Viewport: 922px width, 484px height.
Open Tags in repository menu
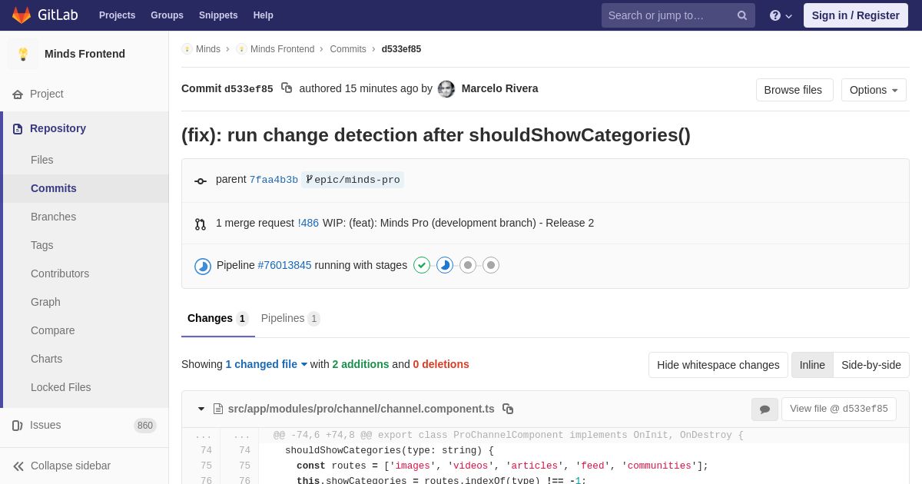pyautogui.click(x=42, y=245)
